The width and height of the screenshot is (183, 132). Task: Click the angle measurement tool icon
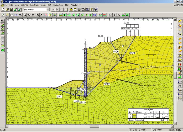click(119, 15)
